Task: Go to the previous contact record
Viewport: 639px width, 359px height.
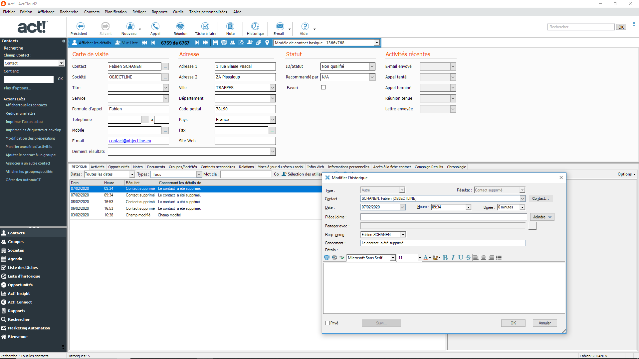Action: (153, 43)
